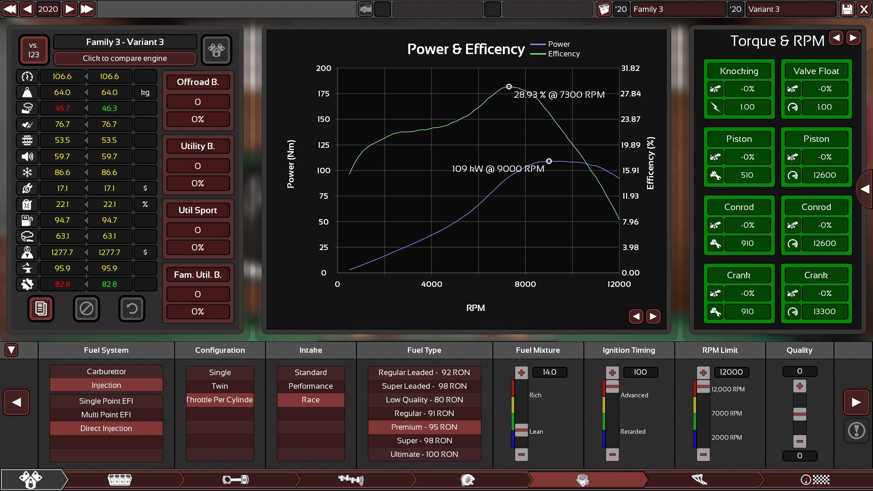The width and height of the screenshot is (873, 491).
Task: Show next graph with right arrow
Action: [x=653, y=316]
